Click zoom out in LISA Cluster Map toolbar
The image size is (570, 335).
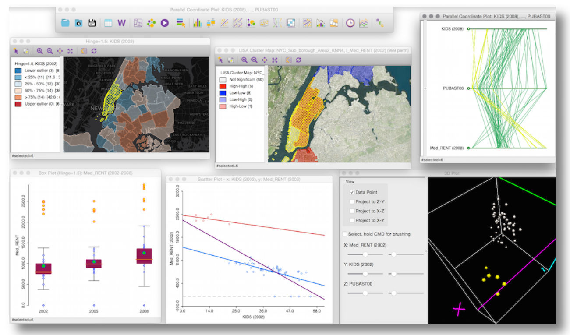pyautogui.click(x=254, y=60)
